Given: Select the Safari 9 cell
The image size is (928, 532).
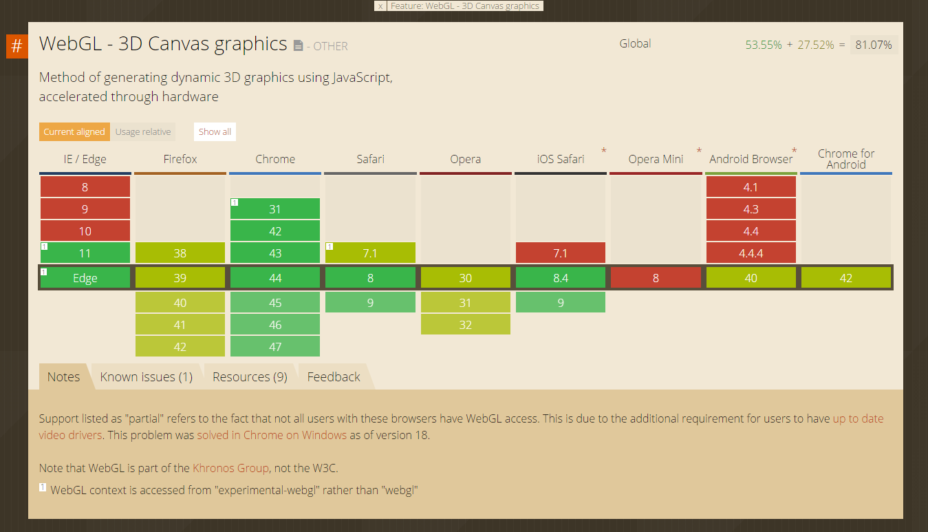Looking at the screenshot, I should coord(370,302).
